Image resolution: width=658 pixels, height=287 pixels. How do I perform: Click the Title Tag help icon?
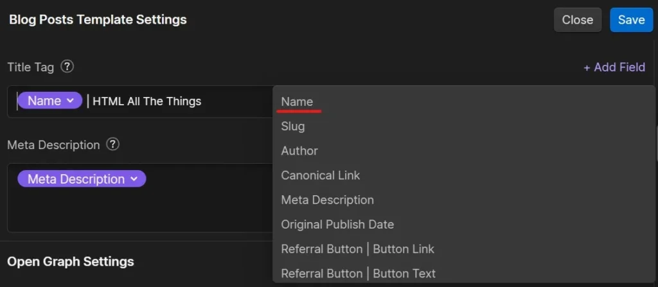[x=67, y=67]
